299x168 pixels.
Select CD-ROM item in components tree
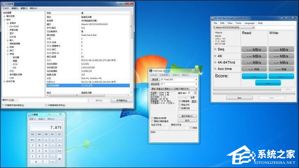tap(14, 27)
